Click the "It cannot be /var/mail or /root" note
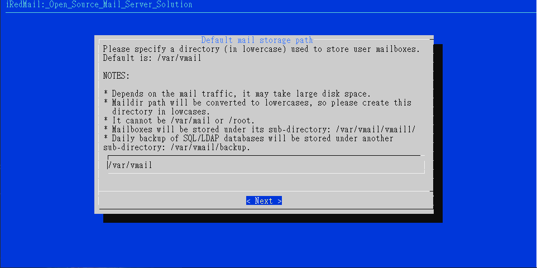Screen dimensions: 537x268 pyautogui.click(x=179, y=121)
